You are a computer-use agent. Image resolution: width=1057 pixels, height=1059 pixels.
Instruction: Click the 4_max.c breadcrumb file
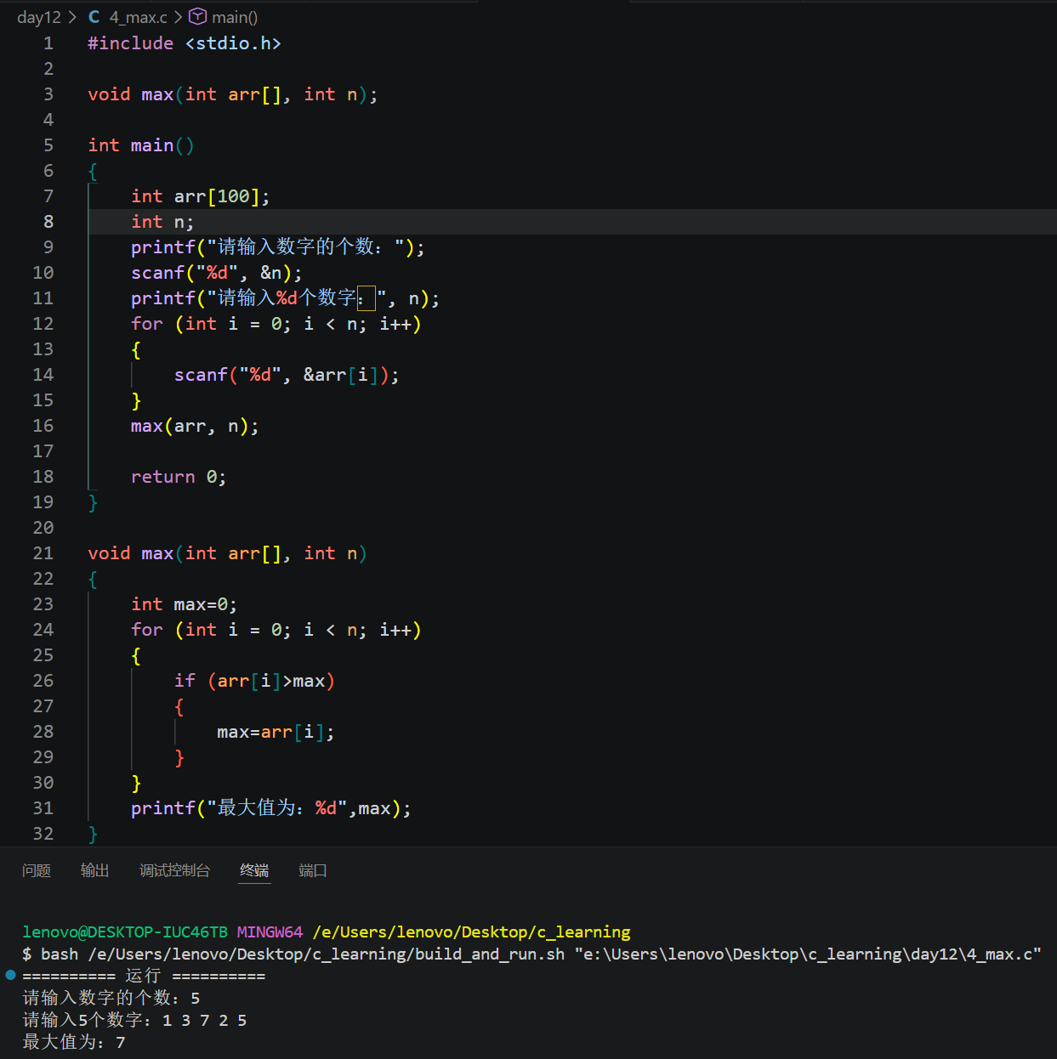[138, 17]
